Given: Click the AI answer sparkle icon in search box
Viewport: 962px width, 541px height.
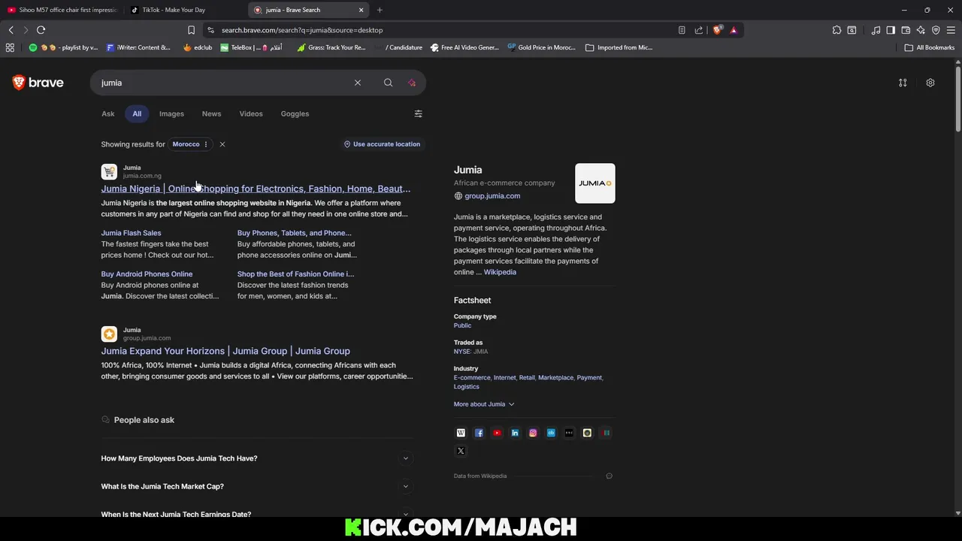Looking at the screenshot, I should click(412, 83).
